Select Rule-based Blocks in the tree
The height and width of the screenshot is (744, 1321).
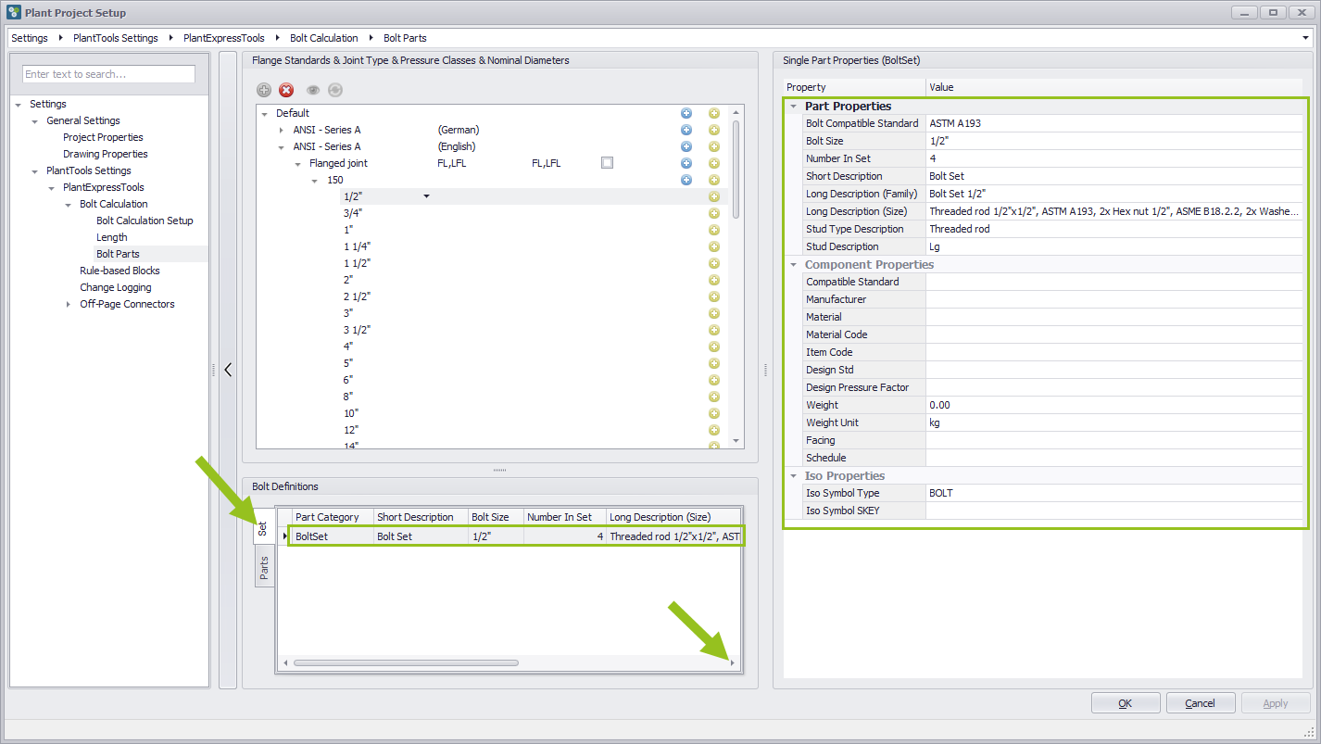tap(120, 271)
